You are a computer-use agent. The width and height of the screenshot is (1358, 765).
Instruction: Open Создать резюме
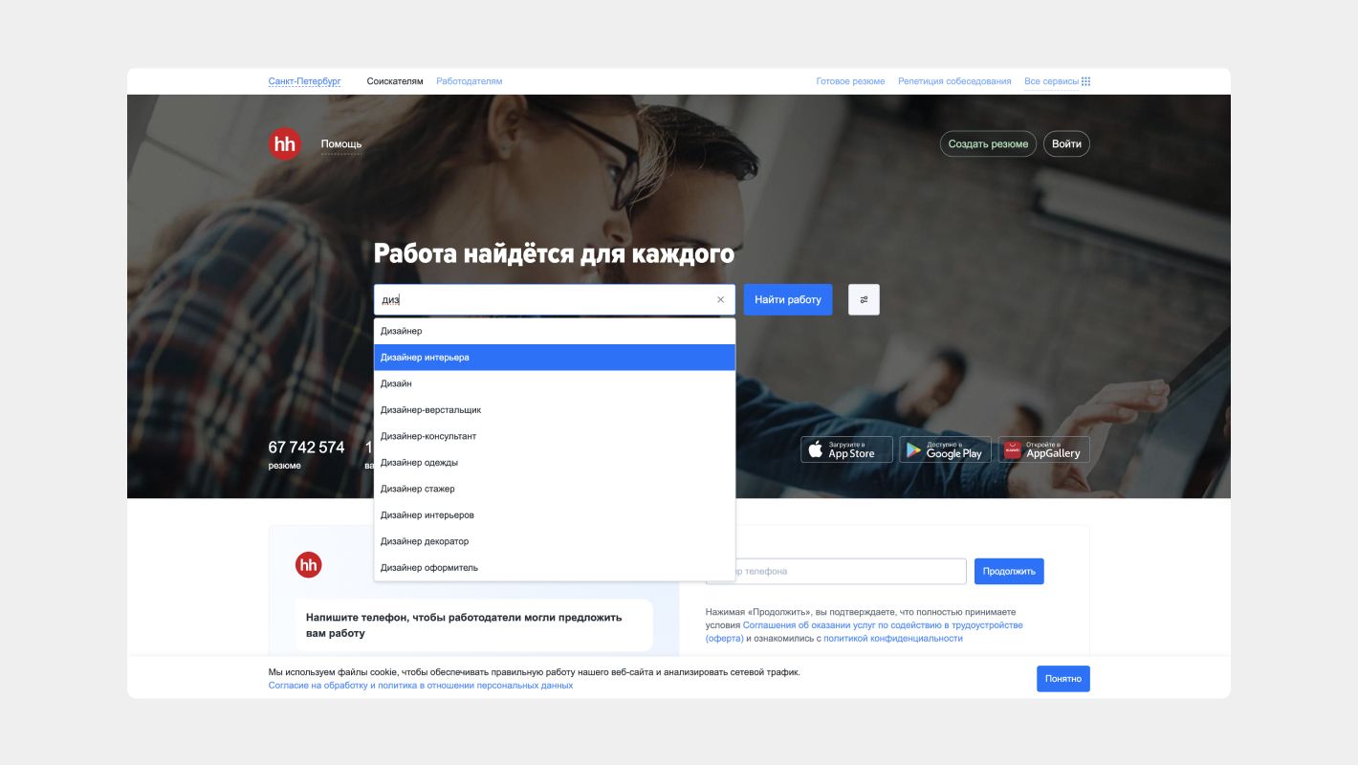(x=988, y=143)
